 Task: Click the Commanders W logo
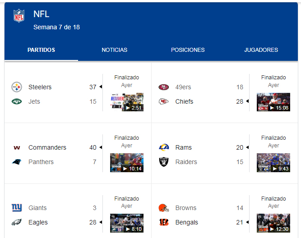[x=17, y=147]
